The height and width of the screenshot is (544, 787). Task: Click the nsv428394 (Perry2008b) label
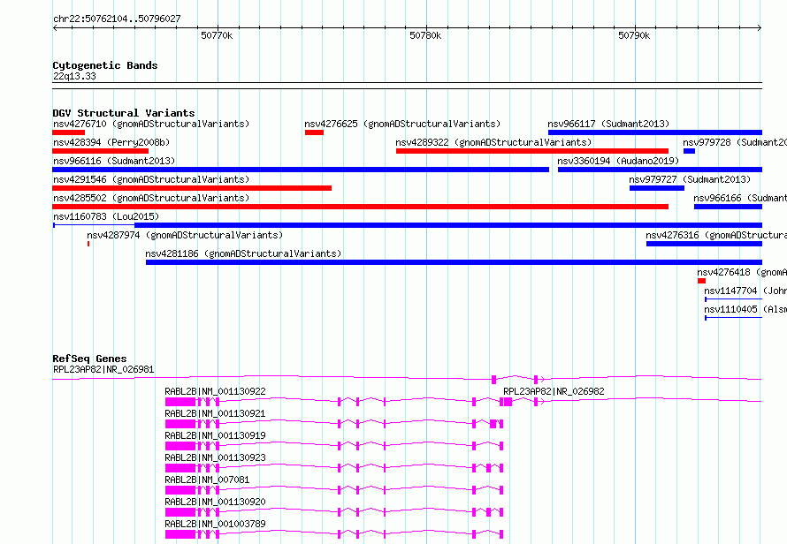coord(111,142)
